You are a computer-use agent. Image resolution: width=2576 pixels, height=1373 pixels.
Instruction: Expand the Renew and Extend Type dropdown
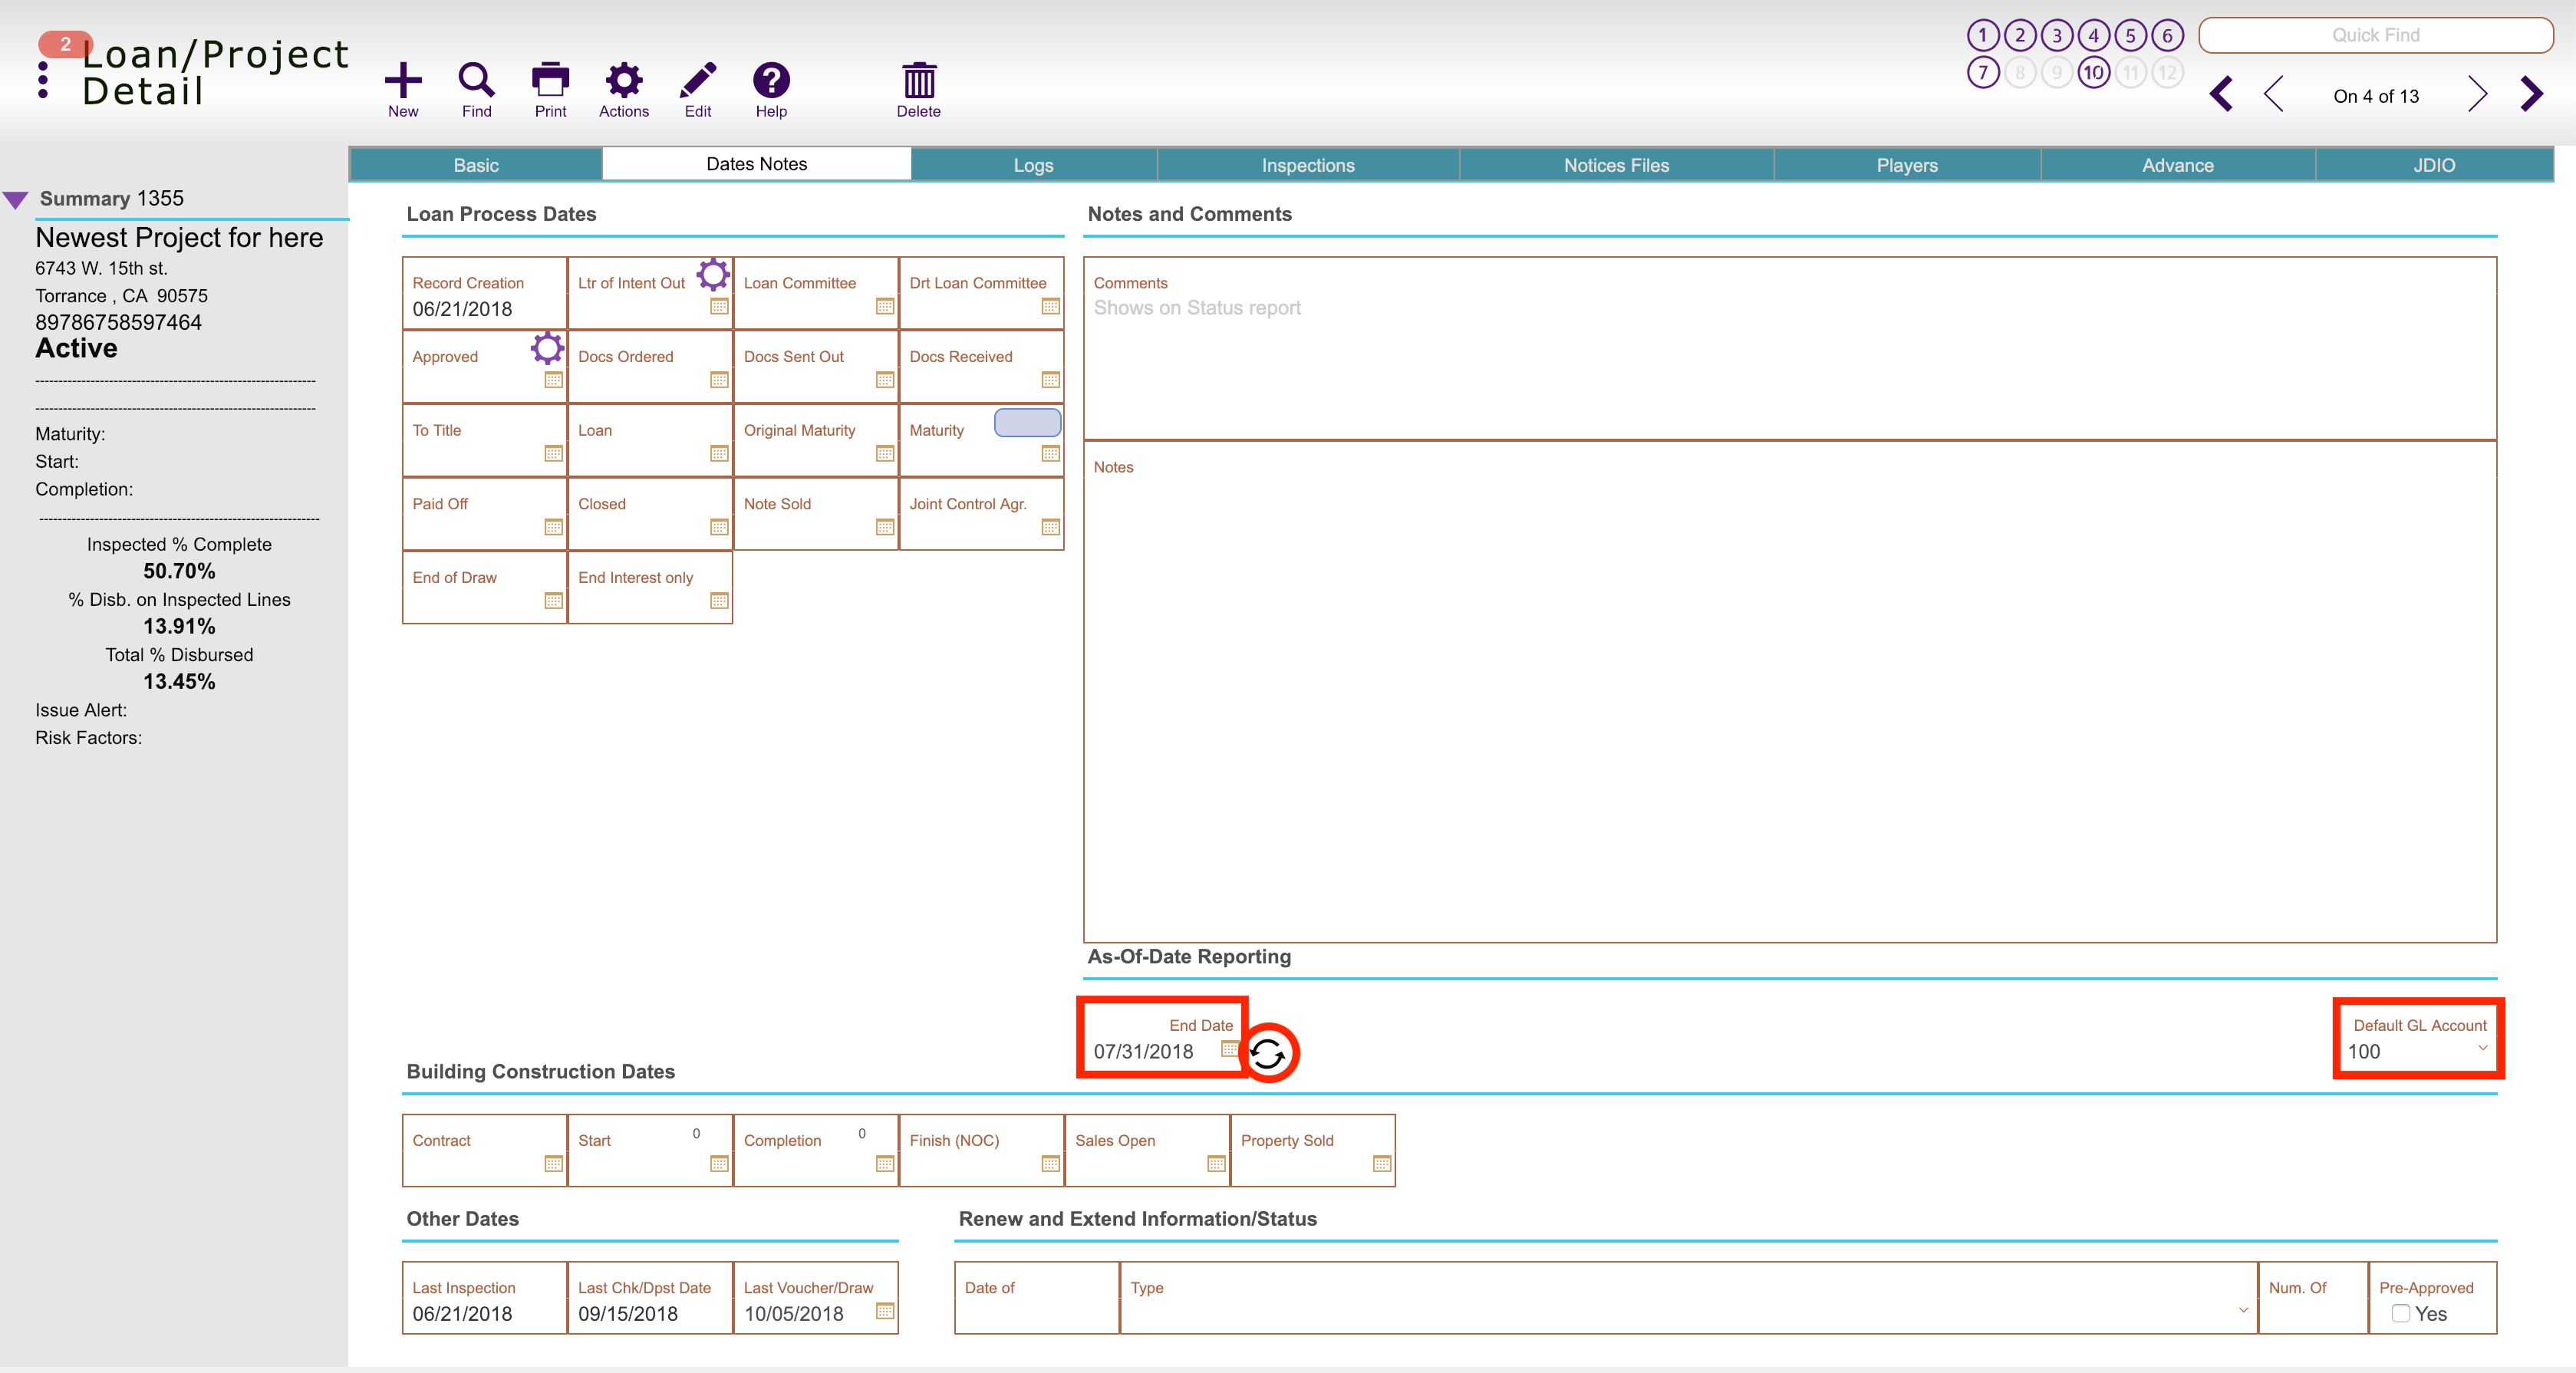(x=2243, y=1310)
